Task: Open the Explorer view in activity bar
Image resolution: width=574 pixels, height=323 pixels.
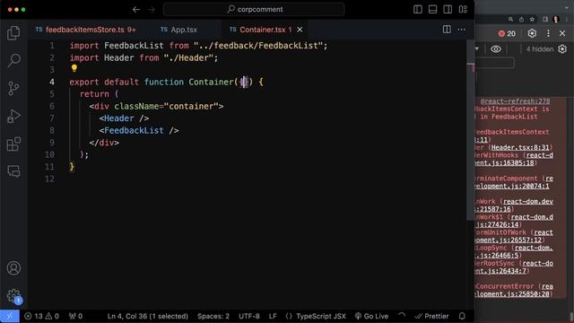Action: [13, 33]
